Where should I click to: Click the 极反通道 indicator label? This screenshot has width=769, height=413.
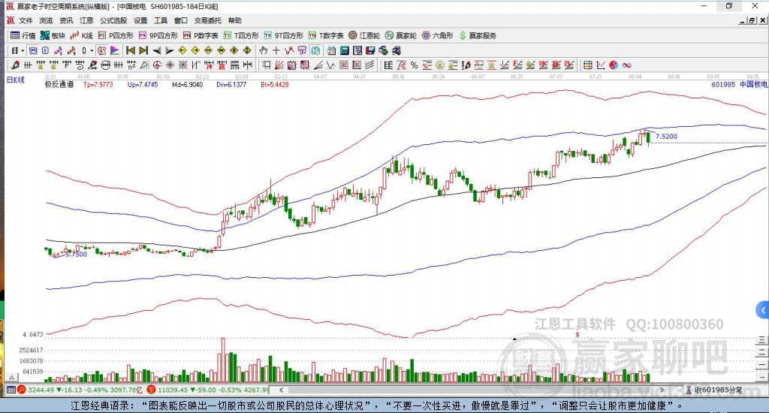click(x=59, y=84)
